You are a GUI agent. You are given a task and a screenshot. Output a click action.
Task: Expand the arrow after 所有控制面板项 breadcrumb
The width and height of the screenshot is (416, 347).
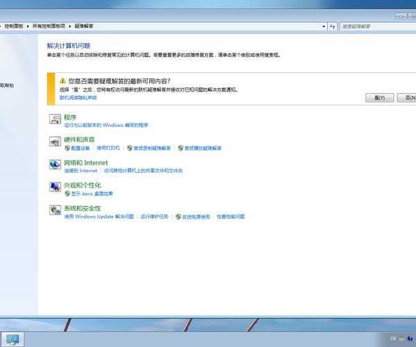[x=70, y=26]
